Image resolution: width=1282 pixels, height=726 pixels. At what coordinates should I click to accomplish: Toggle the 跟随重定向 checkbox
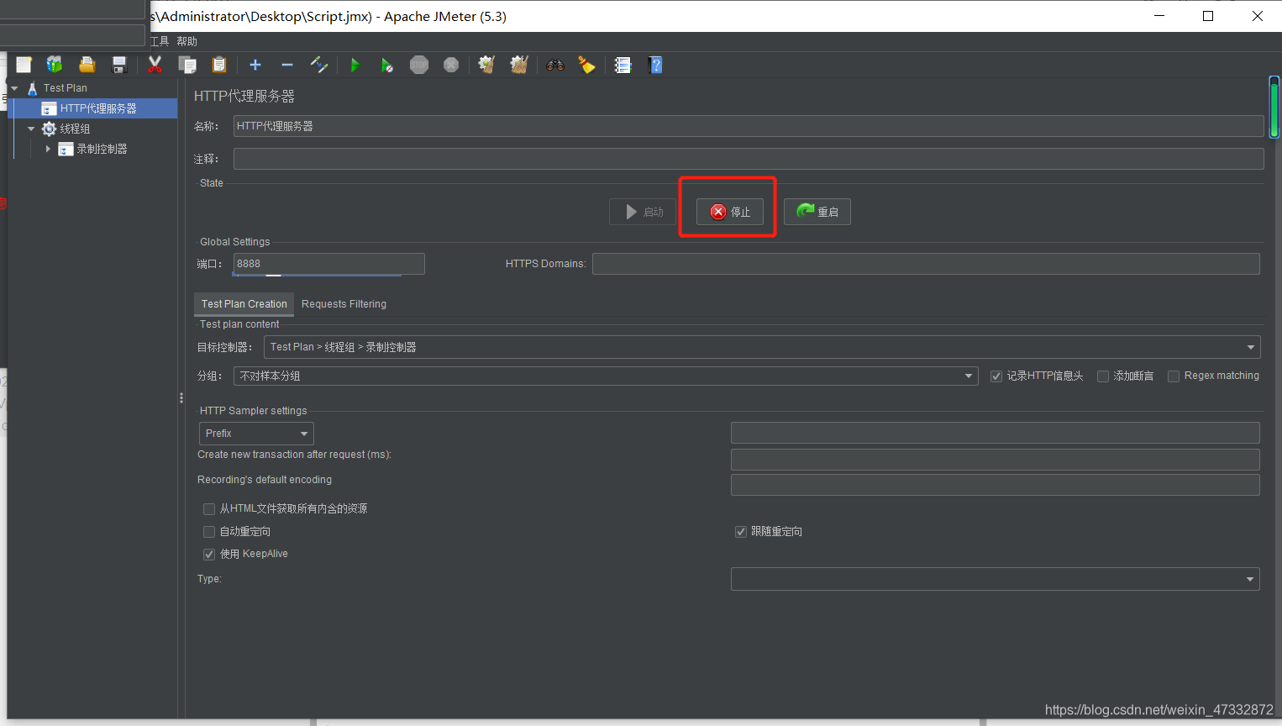click(741, 532)
